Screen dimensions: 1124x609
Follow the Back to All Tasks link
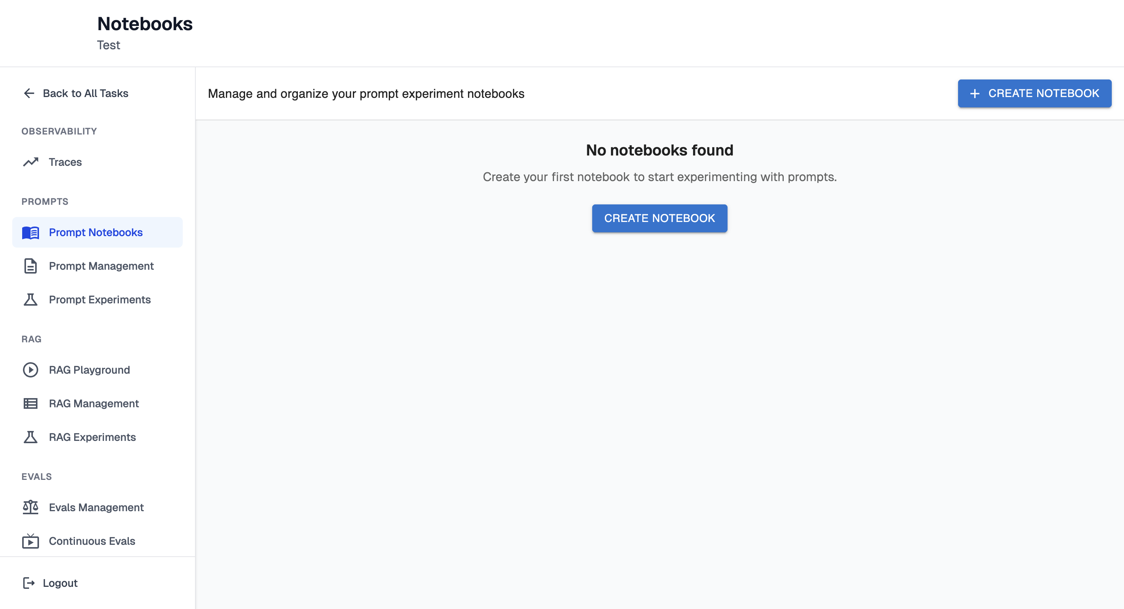tap(86, 93)
